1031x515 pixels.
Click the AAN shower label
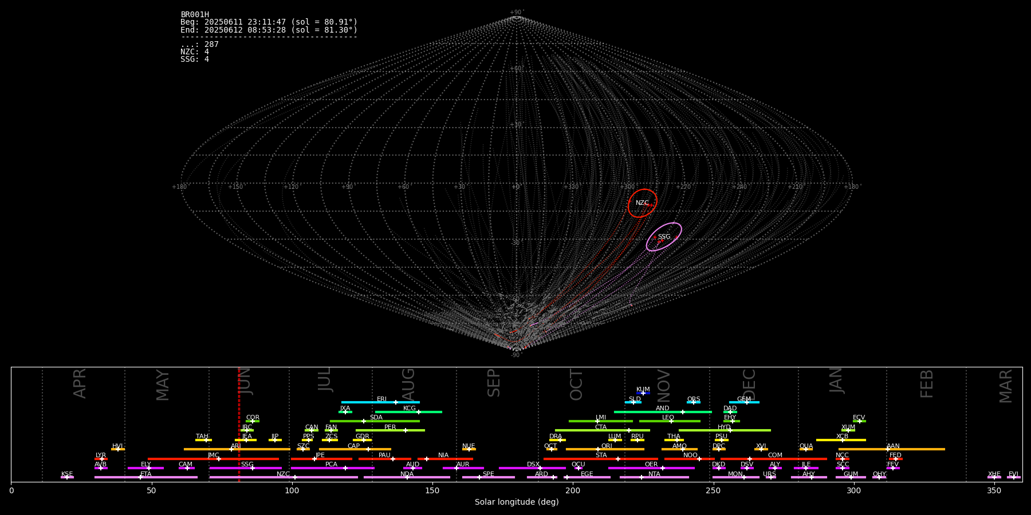[x=893, y=446]
